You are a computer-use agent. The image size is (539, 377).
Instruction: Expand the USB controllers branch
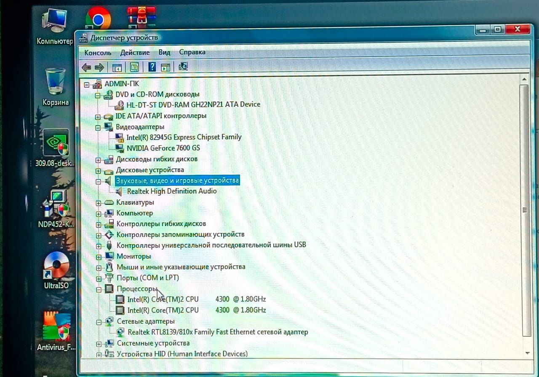(x=98, y=246)
